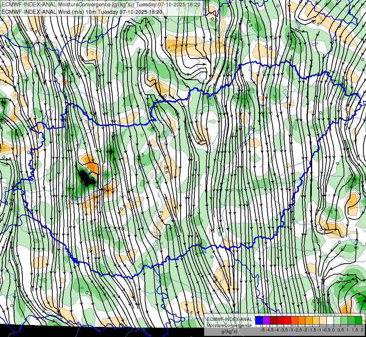Pick the bright red swatch between -3.5 and -3
366x337 pixels.
pos(287,320)
